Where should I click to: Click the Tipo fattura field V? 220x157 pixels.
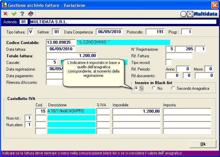click(31, 32)
